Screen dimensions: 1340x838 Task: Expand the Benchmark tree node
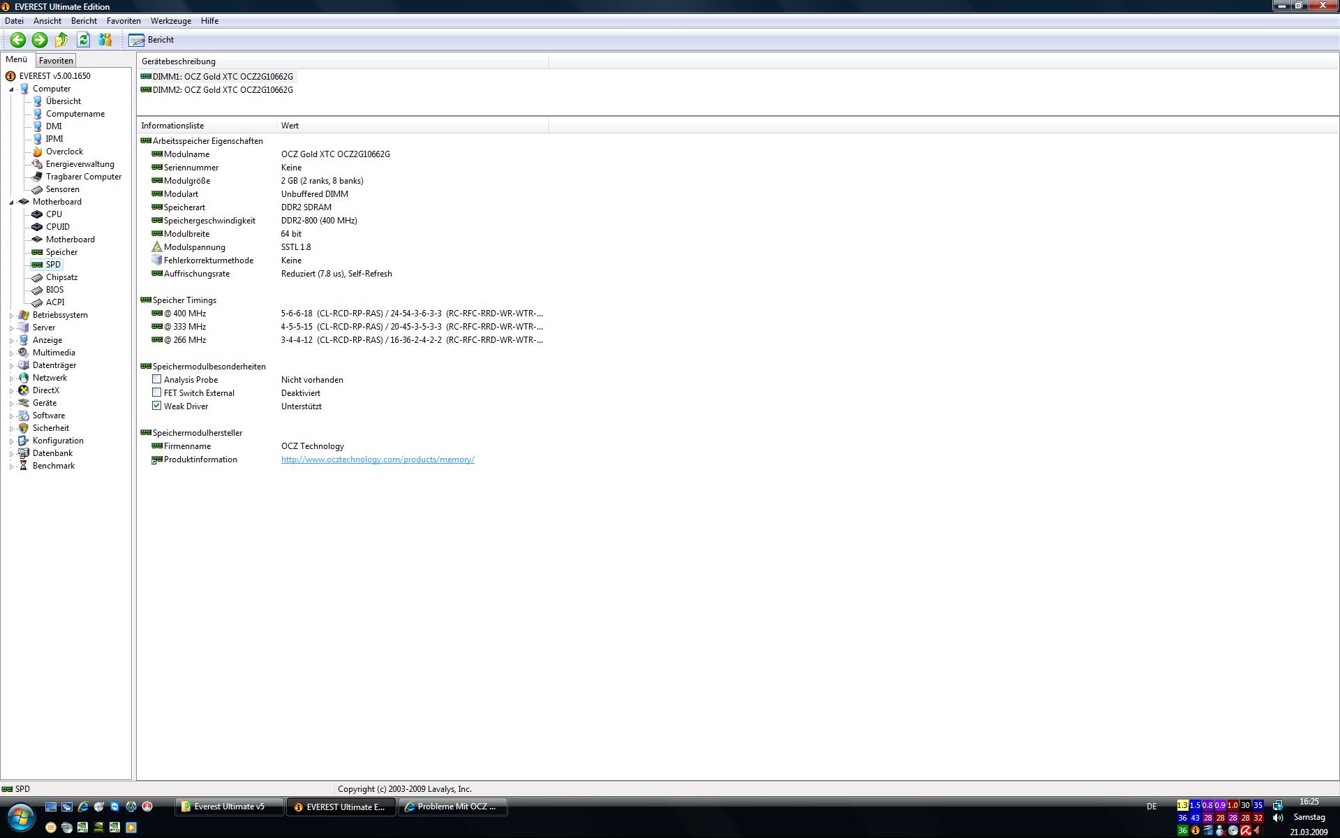coord(12,466)
